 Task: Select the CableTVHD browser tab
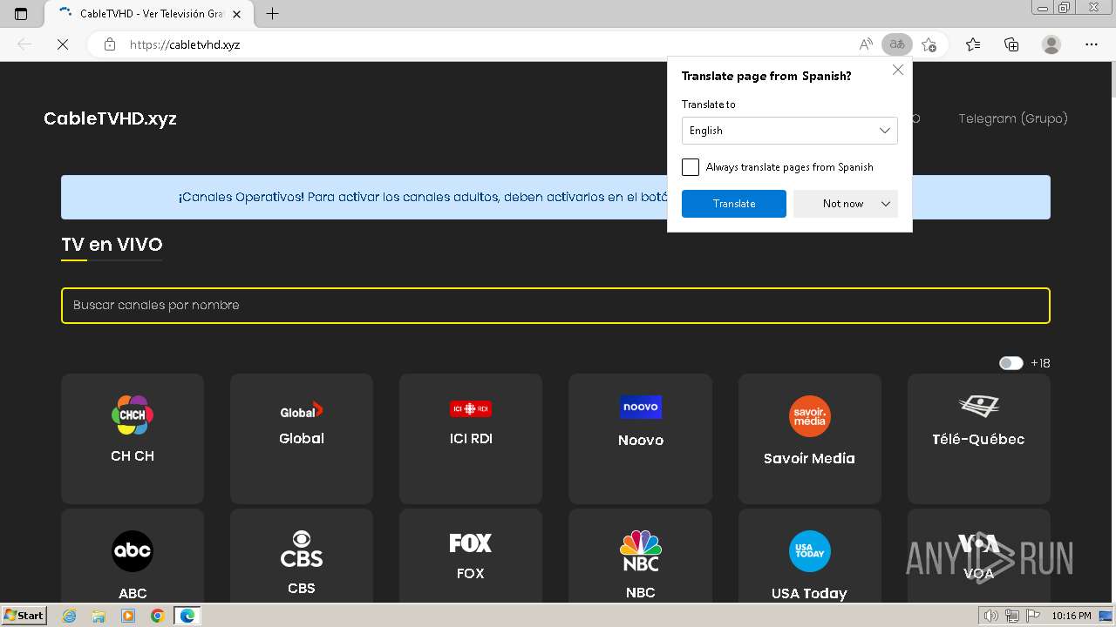point(146,14)
